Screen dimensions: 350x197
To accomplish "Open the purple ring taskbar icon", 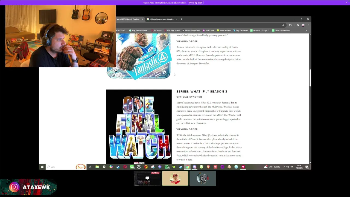I will [x=222, y=167].
